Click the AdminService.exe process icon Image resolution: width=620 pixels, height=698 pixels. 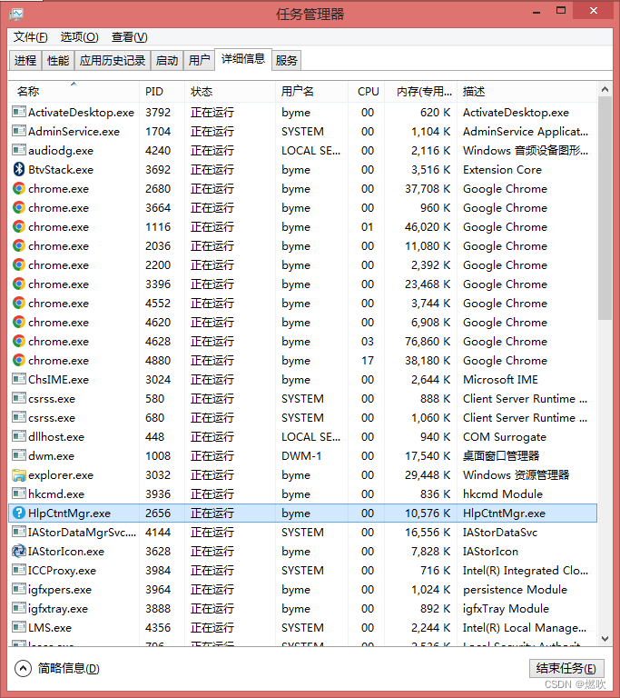[x=19, y=131]
